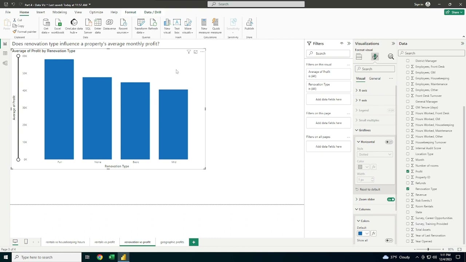The width and height of the screenshot is (466, 262).
Task: Uncheck the Profit field
Action: point(408,171)
